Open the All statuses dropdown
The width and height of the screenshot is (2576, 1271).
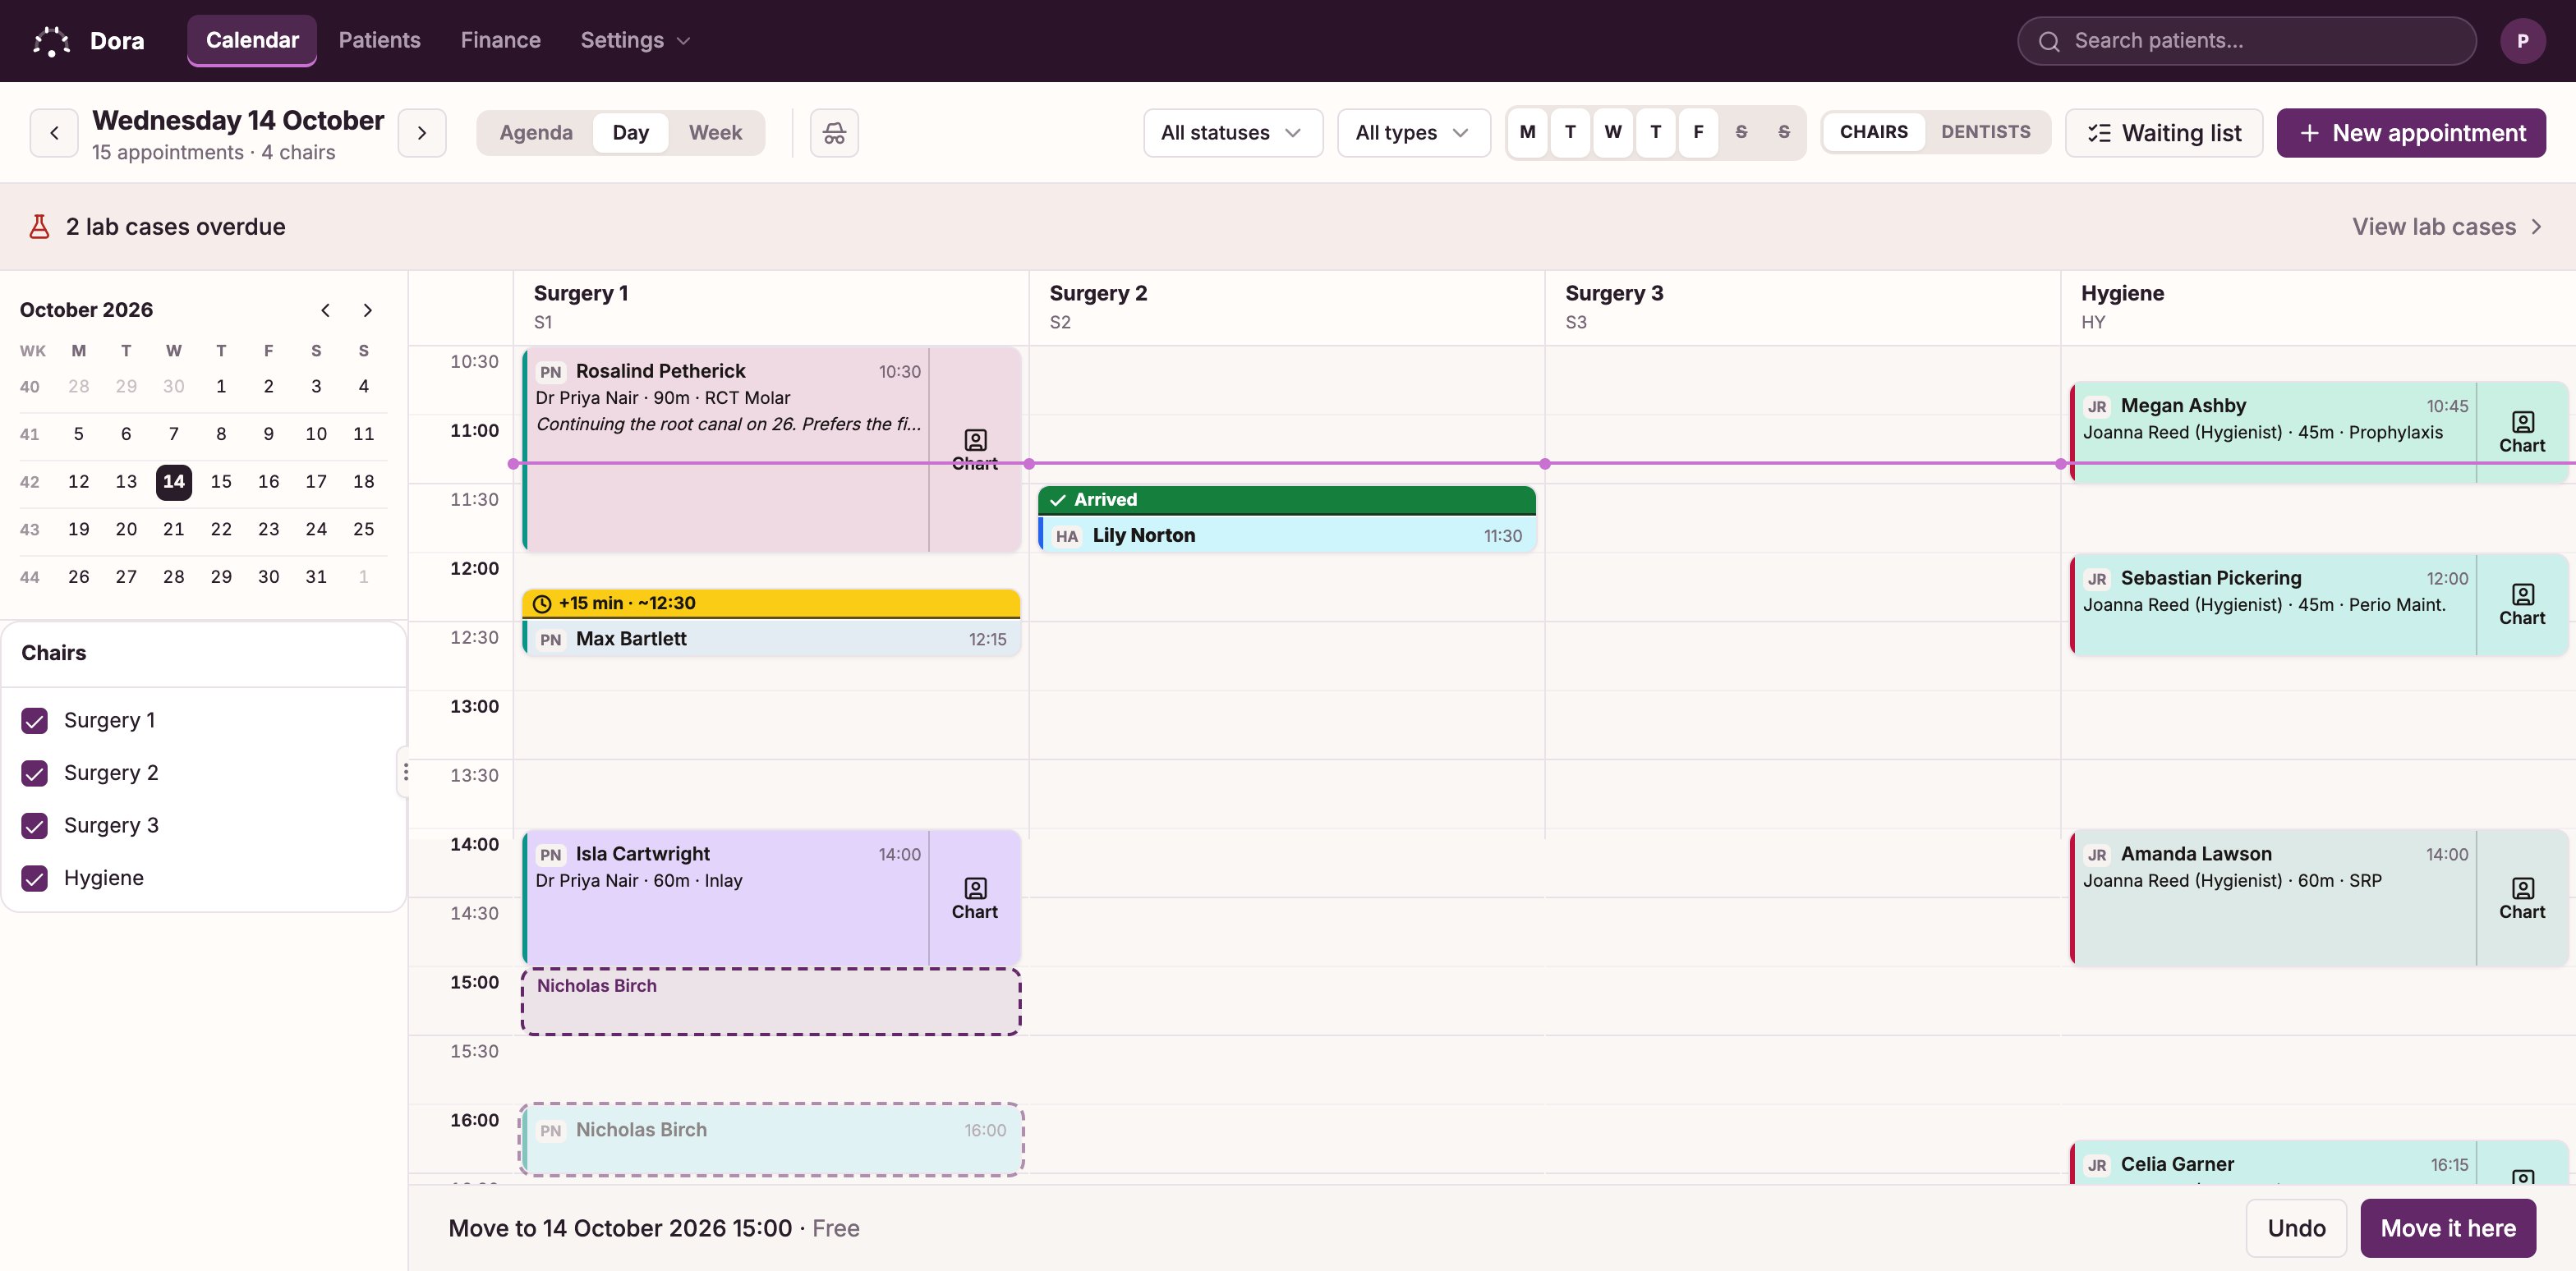1233,133
